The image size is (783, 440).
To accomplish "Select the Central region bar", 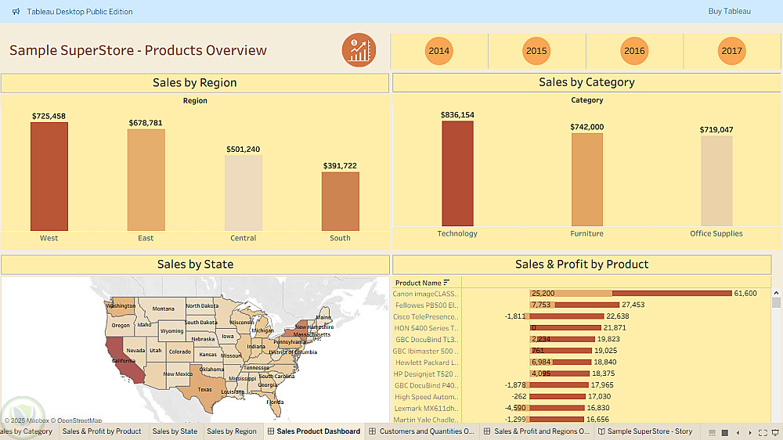I will pyautogui.click(x=244, y=193).
